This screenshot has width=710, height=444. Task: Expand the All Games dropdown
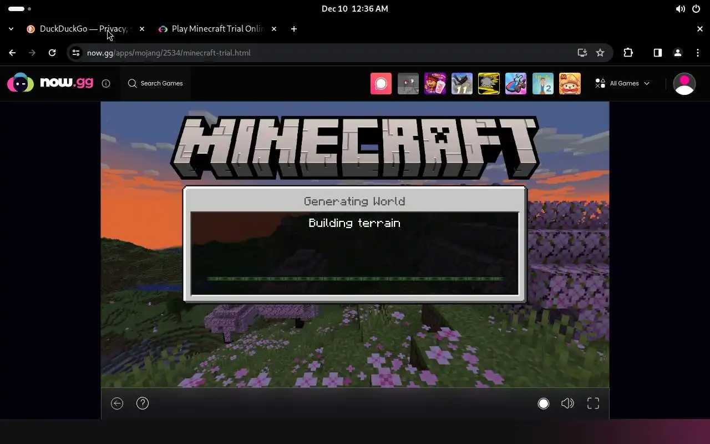pos(622,83)
